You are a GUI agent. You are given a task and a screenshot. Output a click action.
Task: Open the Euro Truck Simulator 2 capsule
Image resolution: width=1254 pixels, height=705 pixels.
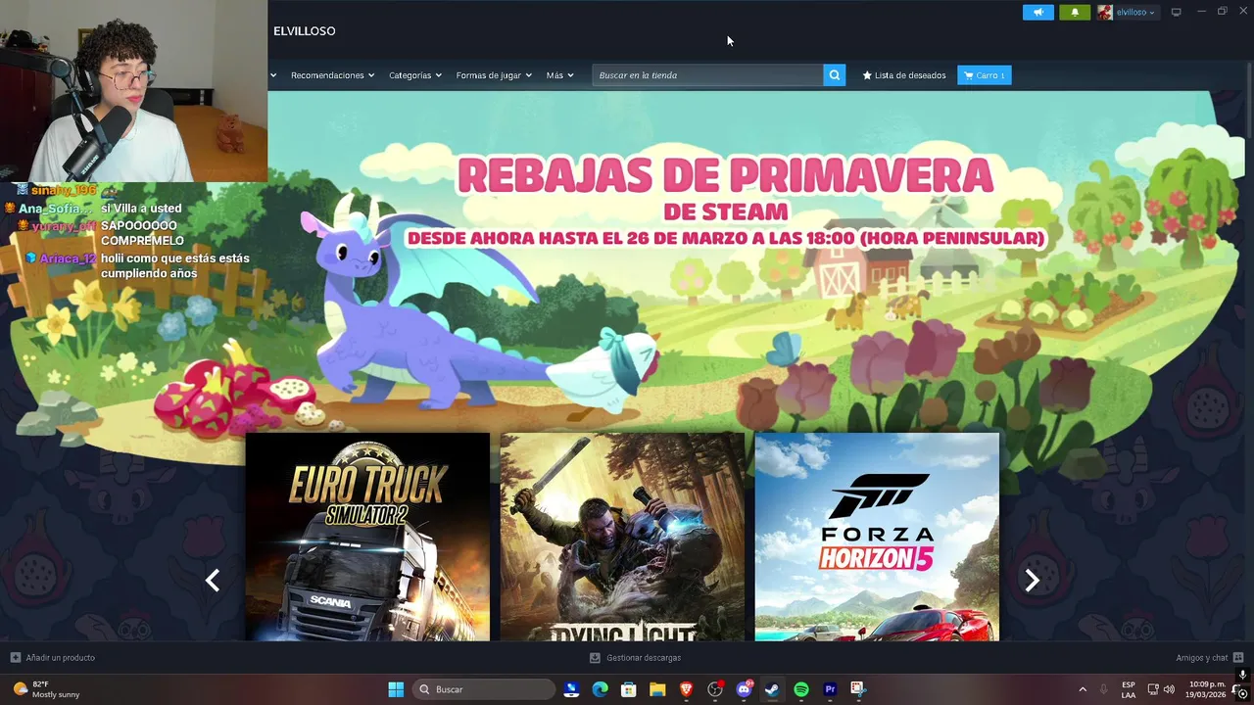(367, 537)
